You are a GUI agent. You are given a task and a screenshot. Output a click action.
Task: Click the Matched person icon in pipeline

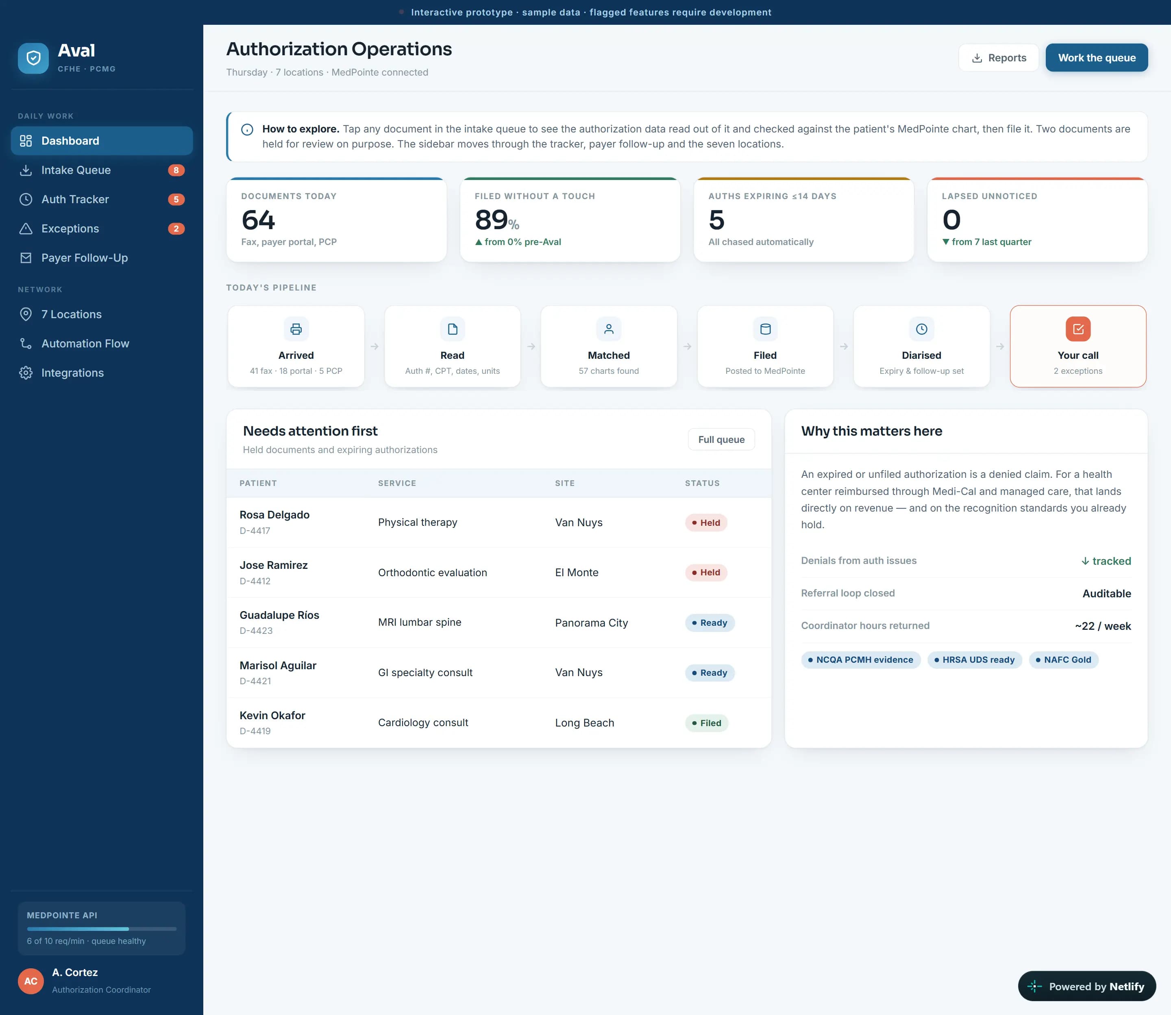point(609,329)
